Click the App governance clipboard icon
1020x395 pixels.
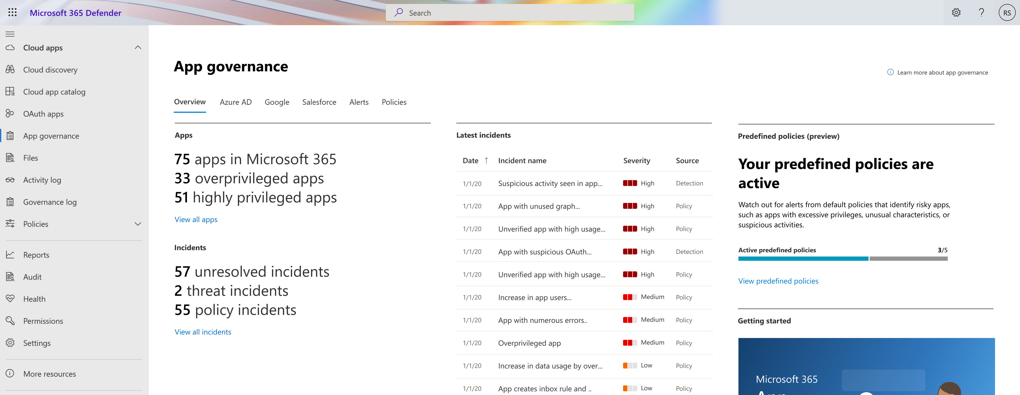10,136
